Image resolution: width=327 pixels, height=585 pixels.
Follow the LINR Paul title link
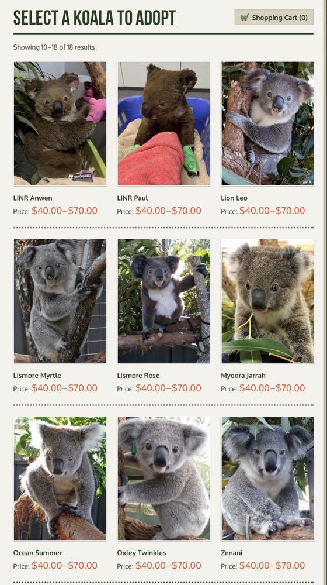133,198
